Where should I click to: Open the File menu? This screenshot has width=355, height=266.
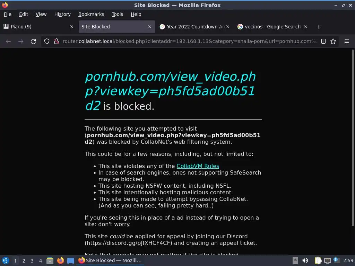click(8, 14)
